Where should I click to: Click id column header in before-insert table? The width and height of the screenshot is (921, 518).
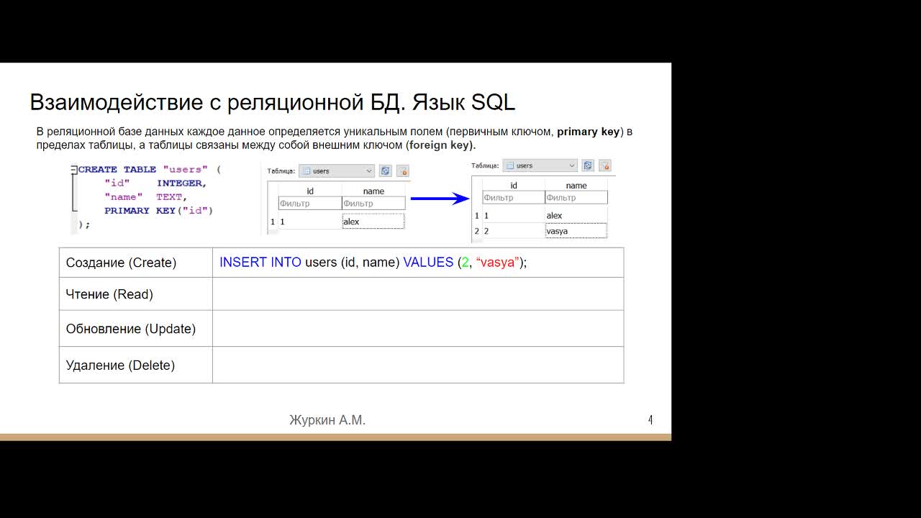click(x=310, y=191)
